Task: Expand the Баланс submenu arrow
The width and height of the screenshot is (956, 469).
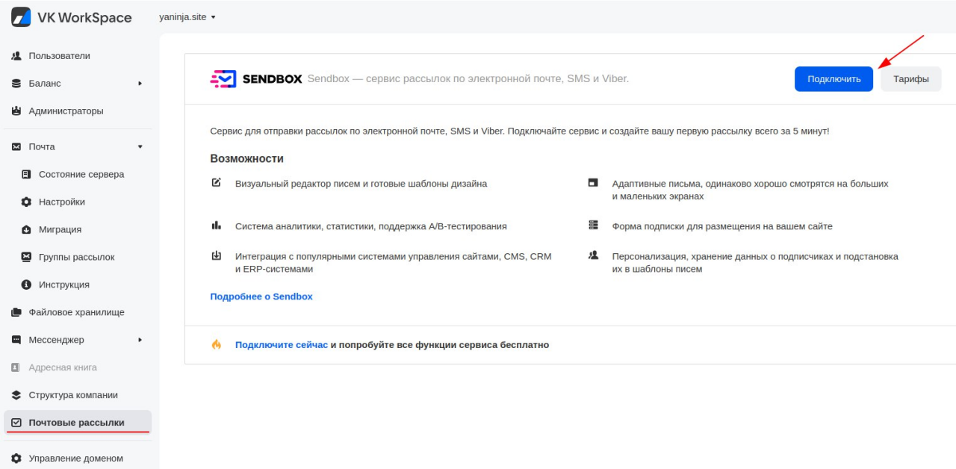Action: pos(140,84)
